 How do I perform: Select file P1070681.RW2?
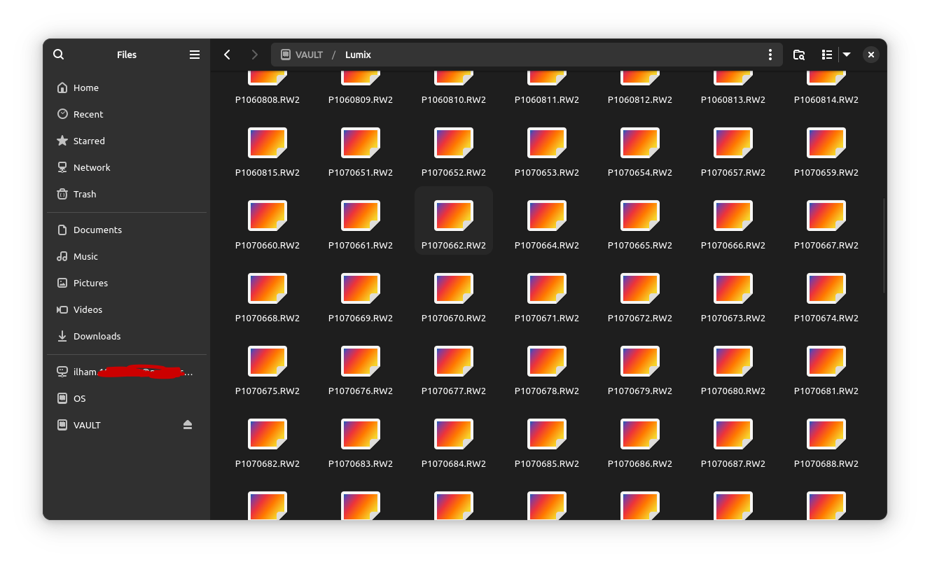pyautogui.click(x=826, y=370)
